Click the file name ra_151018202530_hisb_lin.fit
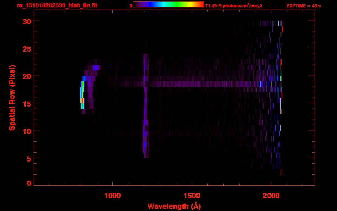The image size is (337, 211). point(57,5)
